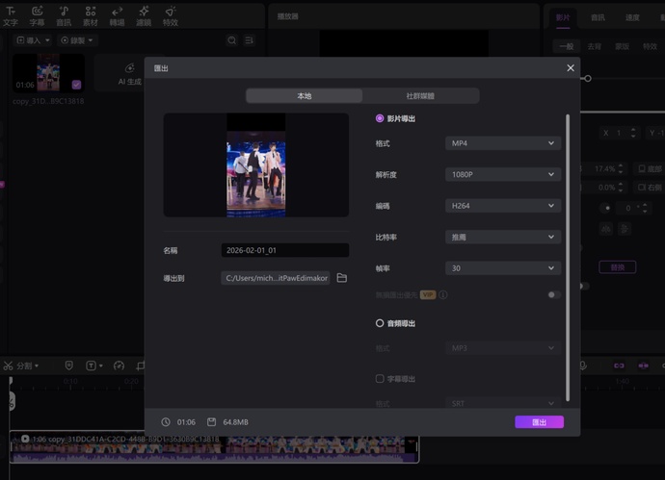Expand the 幀率 30 frame rate dropdown
This screenshot has height=480, width=665.
pos(503,268)
